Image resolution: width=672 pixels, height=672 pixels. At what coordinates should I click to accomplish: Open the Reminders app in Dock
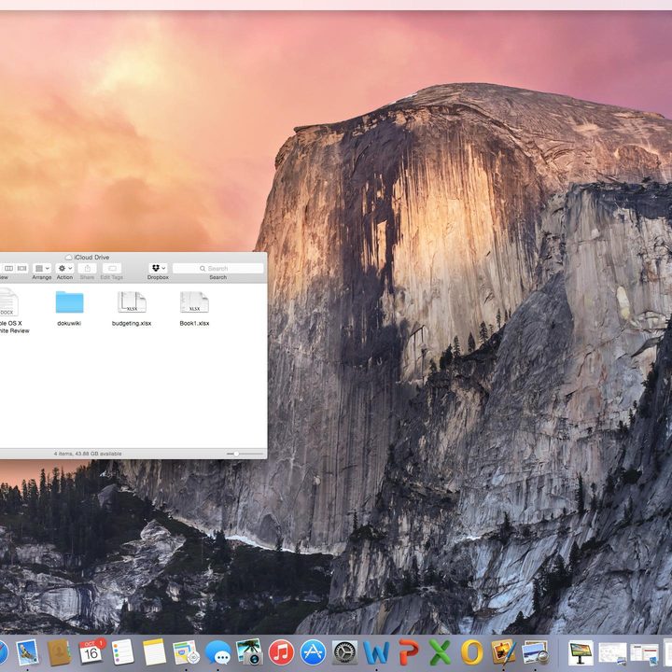(122, 651)
